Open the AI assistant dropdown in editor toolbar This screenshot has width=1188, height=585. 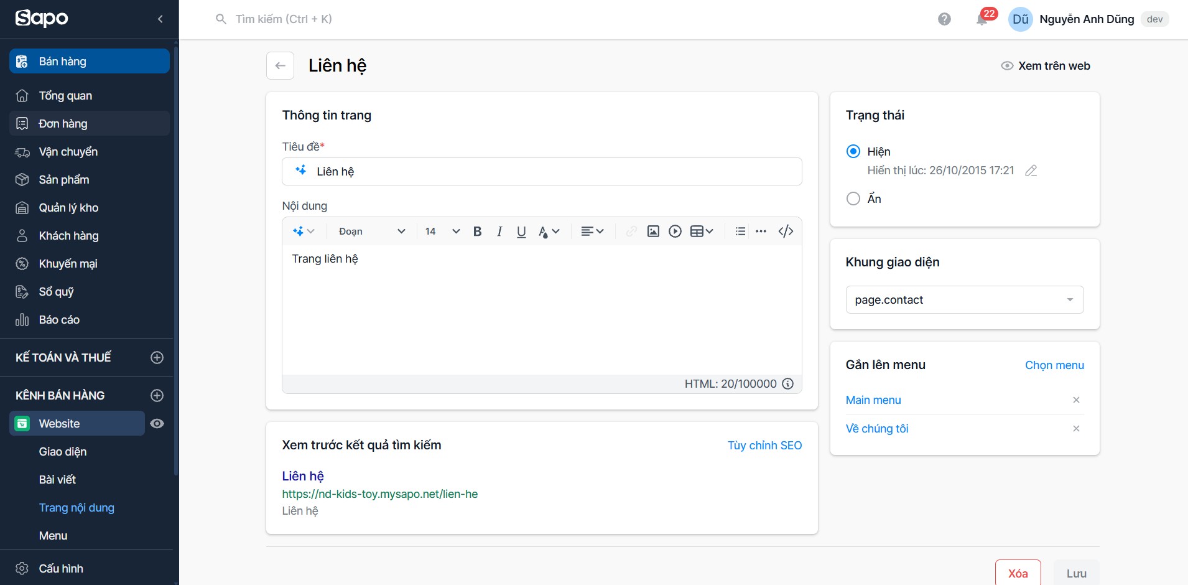click(x=304, y=232)
